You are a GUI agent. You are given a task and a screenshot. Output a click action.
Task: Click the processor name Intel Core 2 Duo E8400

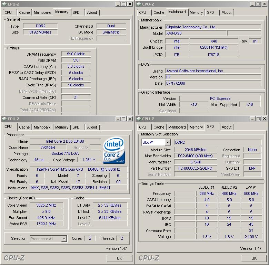[x=65, y=141]
